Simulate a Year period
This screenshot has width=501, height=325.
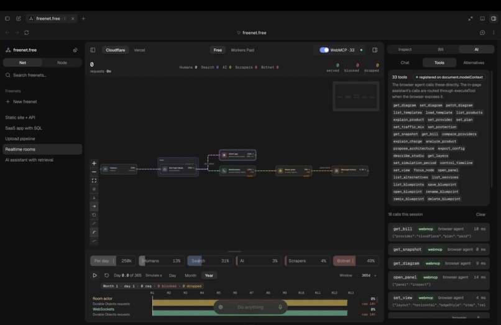(x=209, y=275)
